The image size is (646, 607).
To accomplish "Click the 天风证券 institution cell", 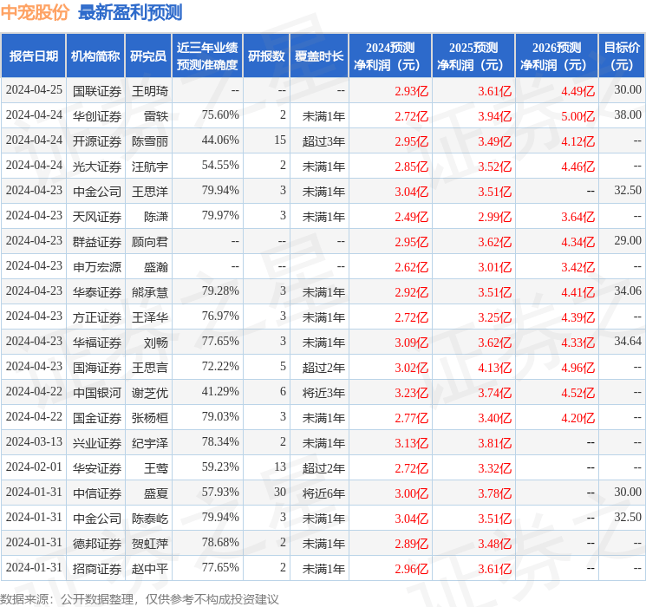I will (97, 217).
